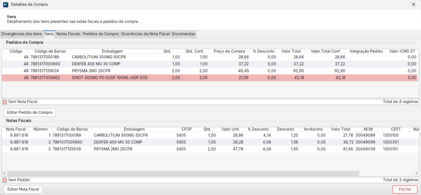Close the Detalhes da Compra window
The height and width of the screenshot is (195, 421).
coord(413,5)
